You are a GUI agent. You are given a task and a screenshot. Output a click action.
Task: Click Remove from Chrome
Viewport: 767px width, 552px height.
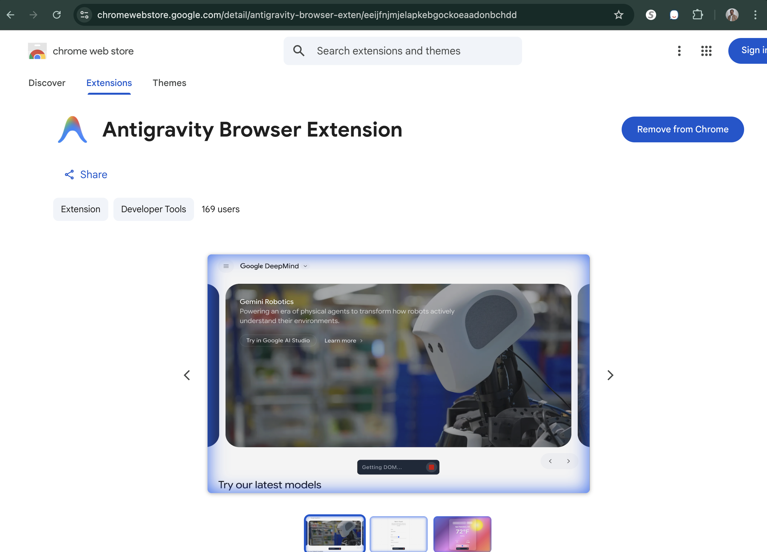(x=683, y=129)
